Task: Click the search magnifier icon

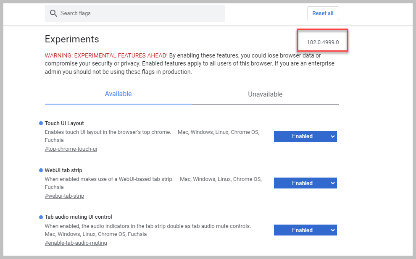Action: (53, 13)
